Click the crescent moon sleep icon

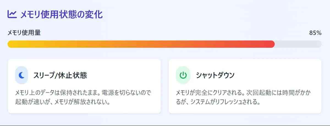click(21, 75)
